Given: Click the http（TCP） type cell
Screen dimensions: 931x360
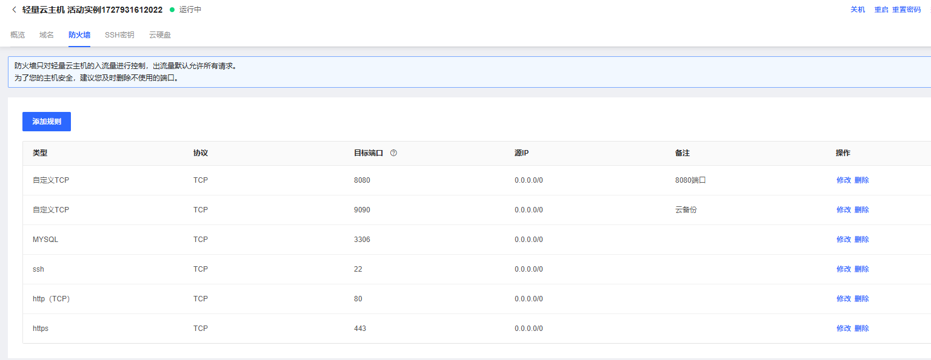Looking at the screenshot, I should point(53,299).
